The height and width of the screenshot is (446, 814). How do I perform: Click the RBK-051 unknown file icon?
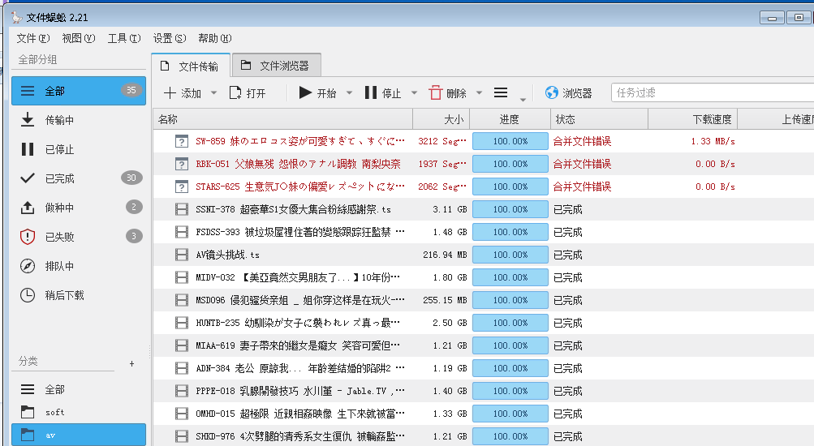(x=181, y=164)
